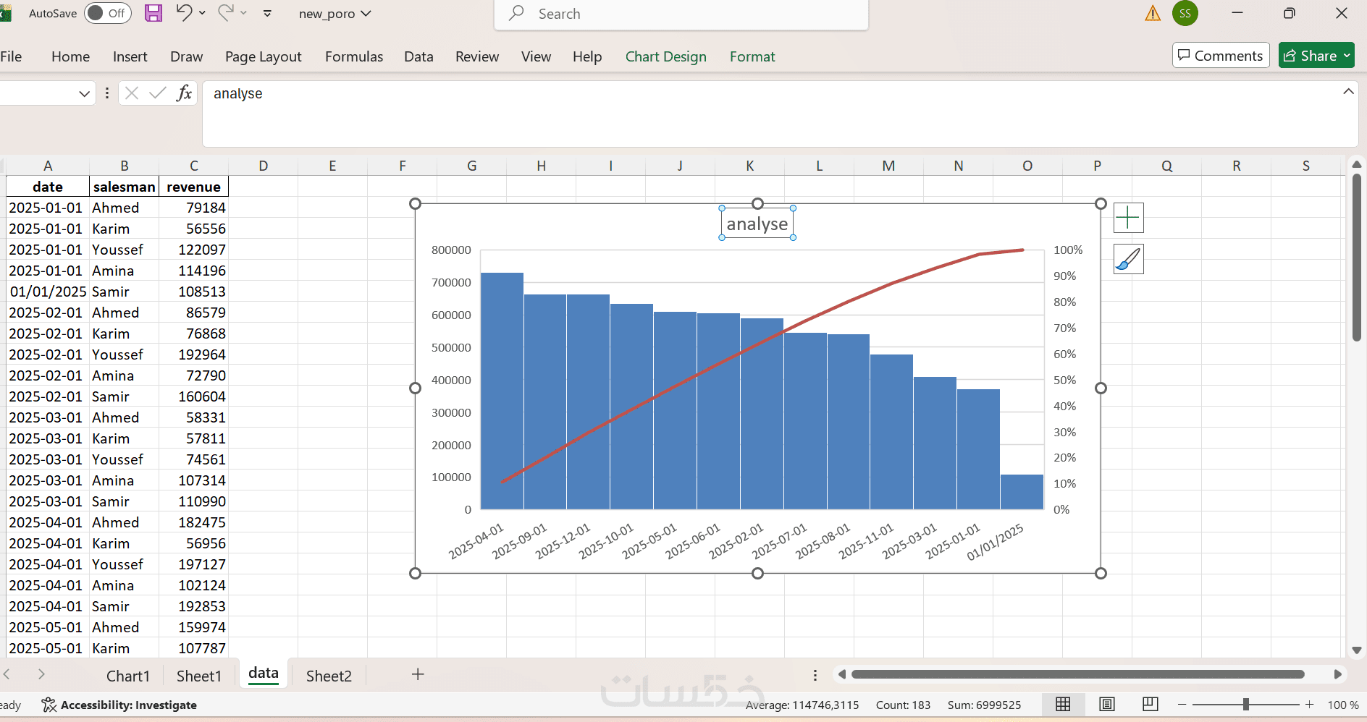1367x722 pixels.
Task: Click the Insert Function fx icon
Action: click(x=185, y=93)
